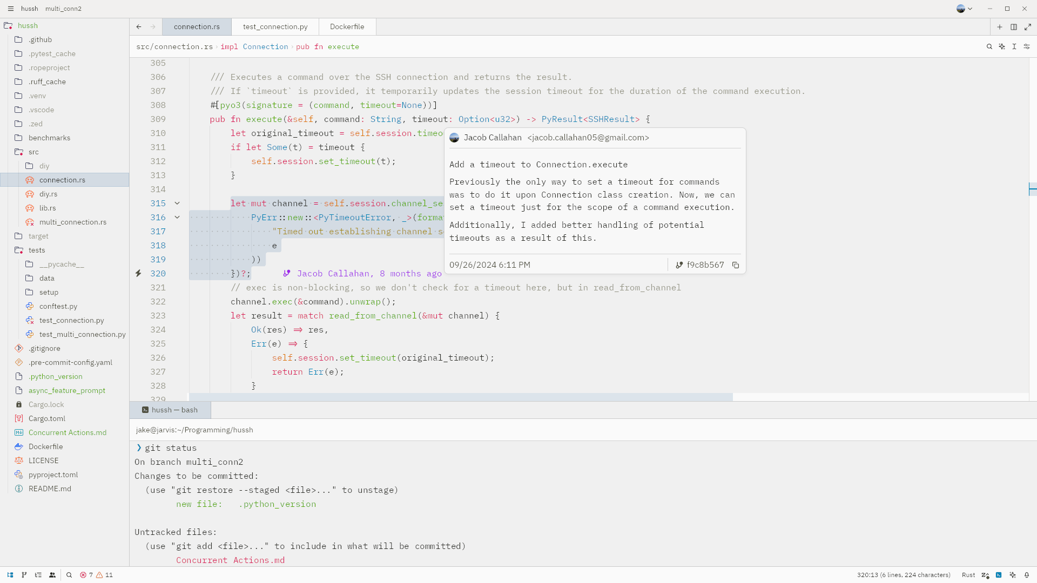Screen dimensions: 1037x583
Task: Toggle the terminal panel icon
Action: click(999, 575)
